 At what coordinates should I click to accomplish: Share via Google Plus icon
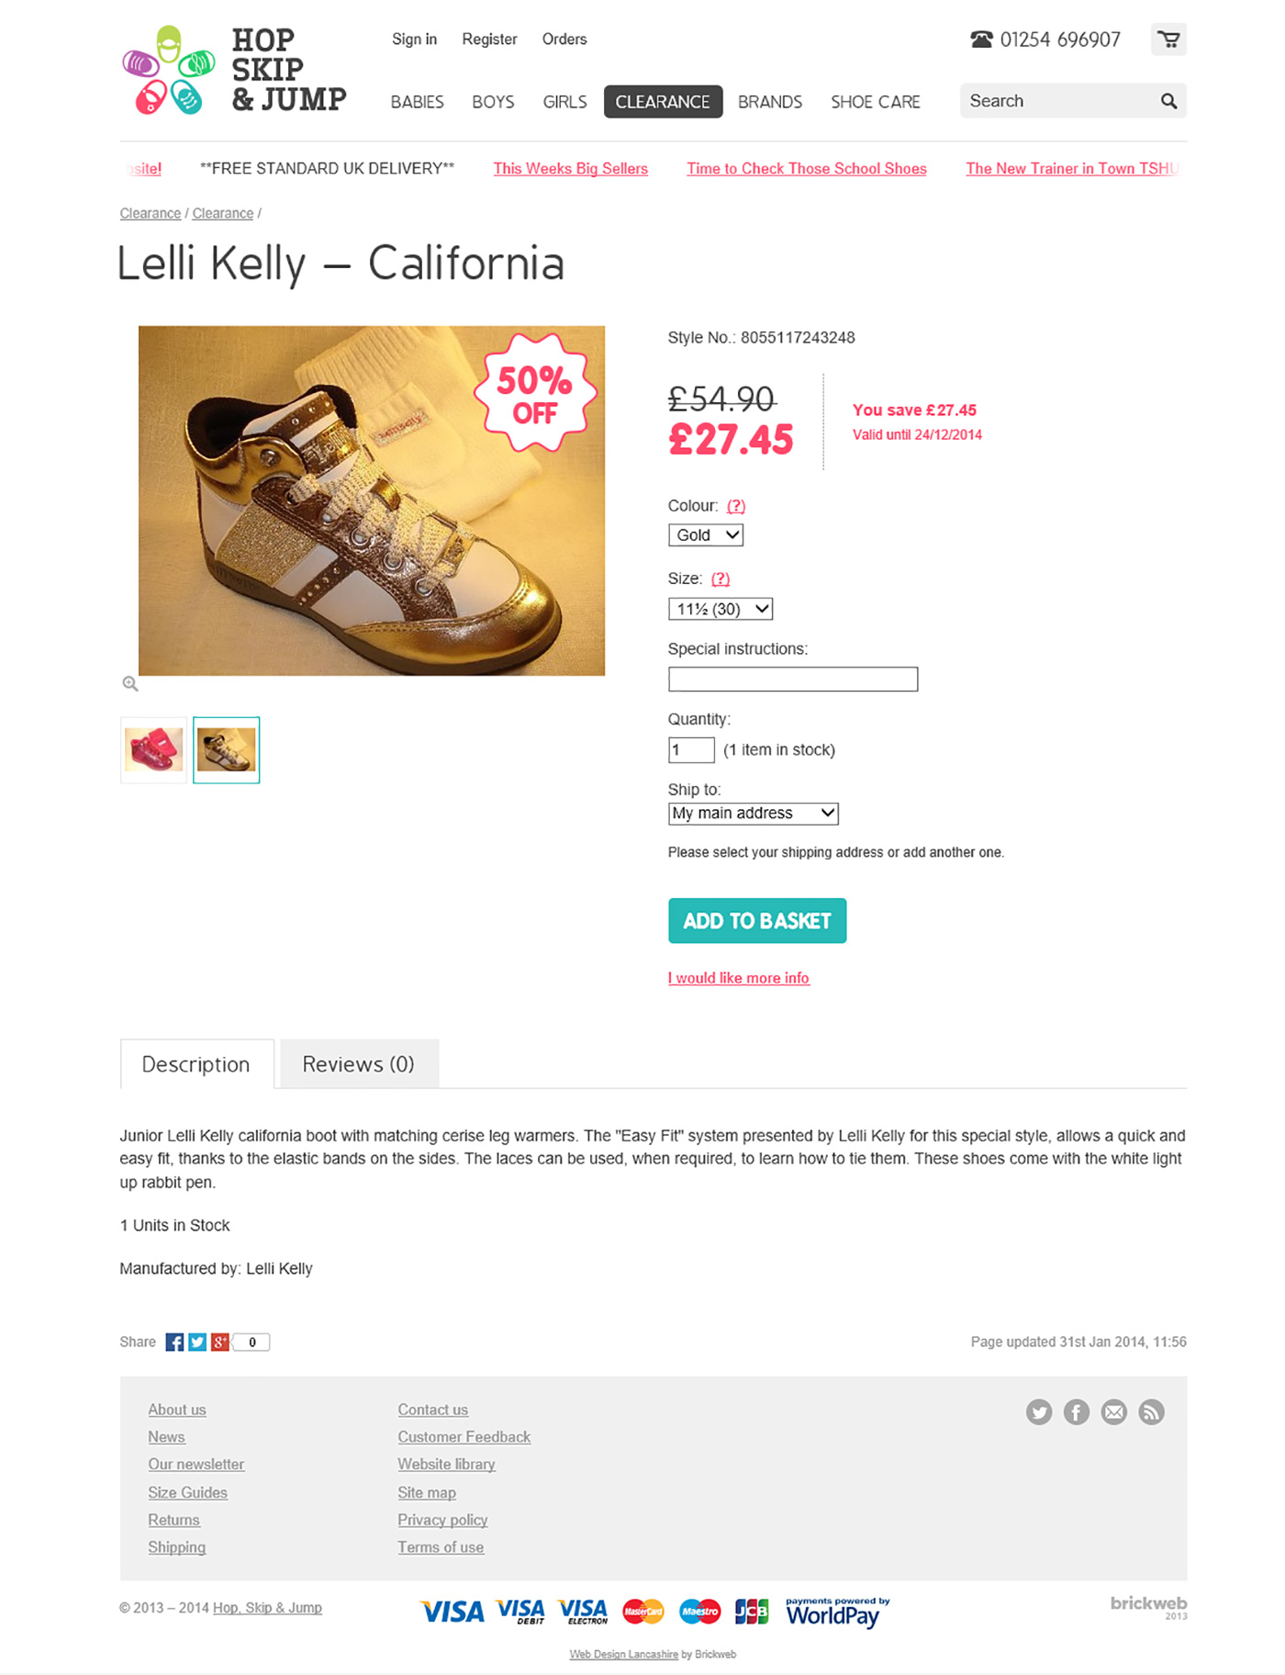(220, 1343)
